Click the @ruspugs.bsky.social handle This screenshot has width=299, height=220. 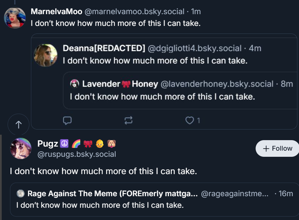point(77,154)
